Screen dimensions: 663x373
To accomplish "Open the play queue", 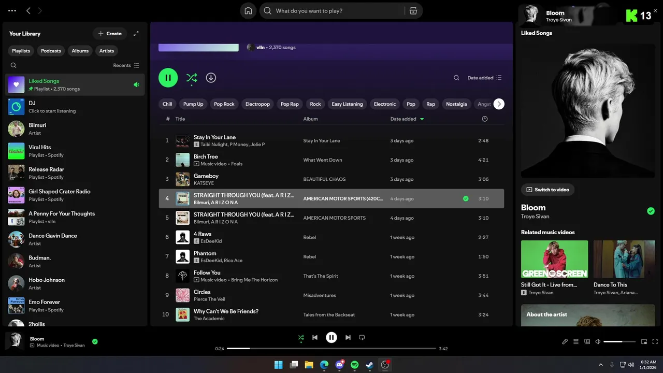I will click(x=576, y=342).
